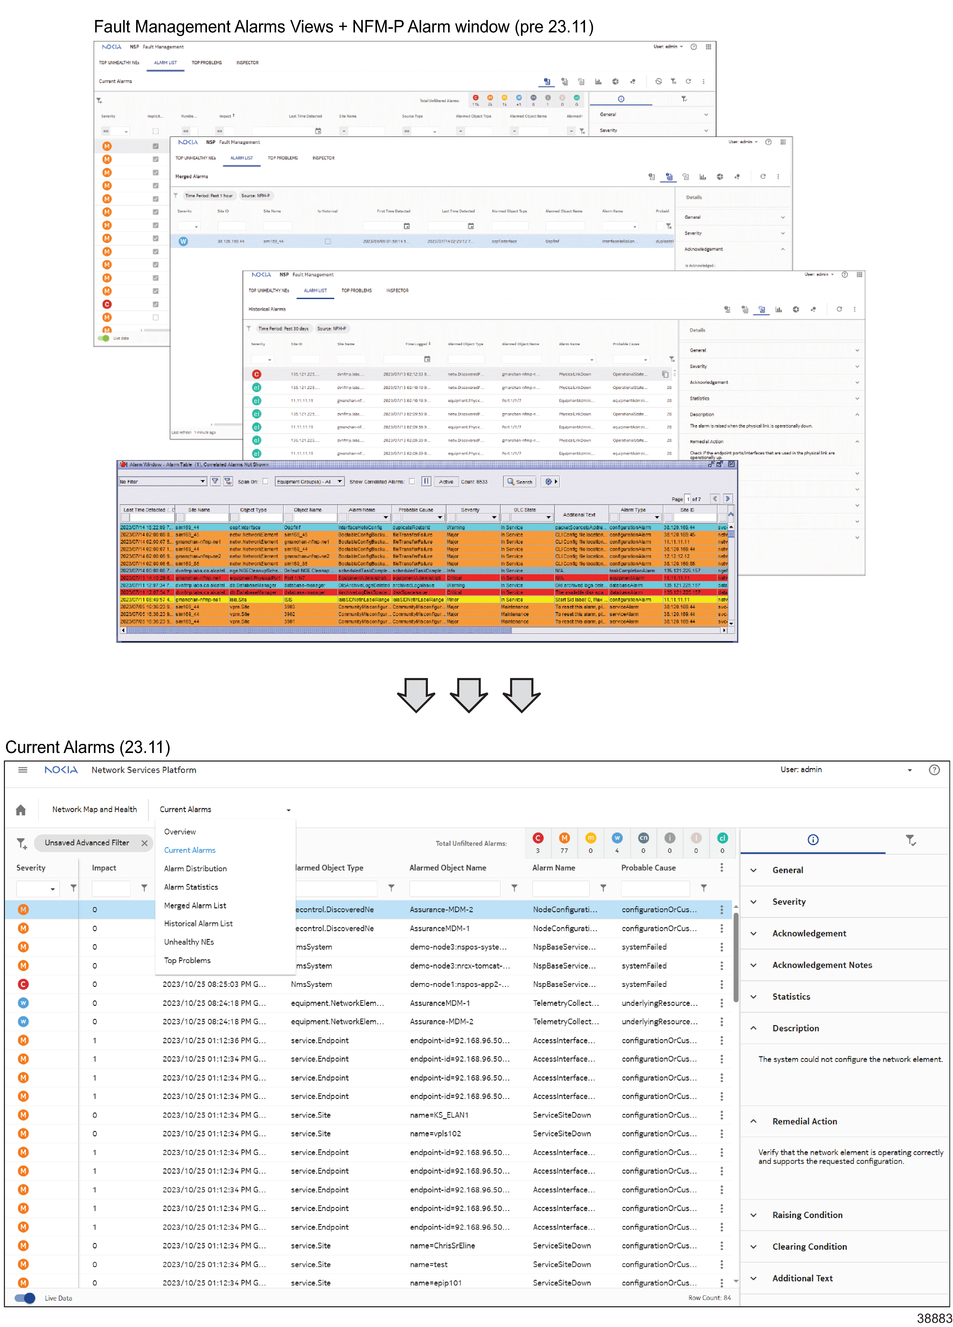Click the help icon in Network Services Platform header

tap(934, 770)
